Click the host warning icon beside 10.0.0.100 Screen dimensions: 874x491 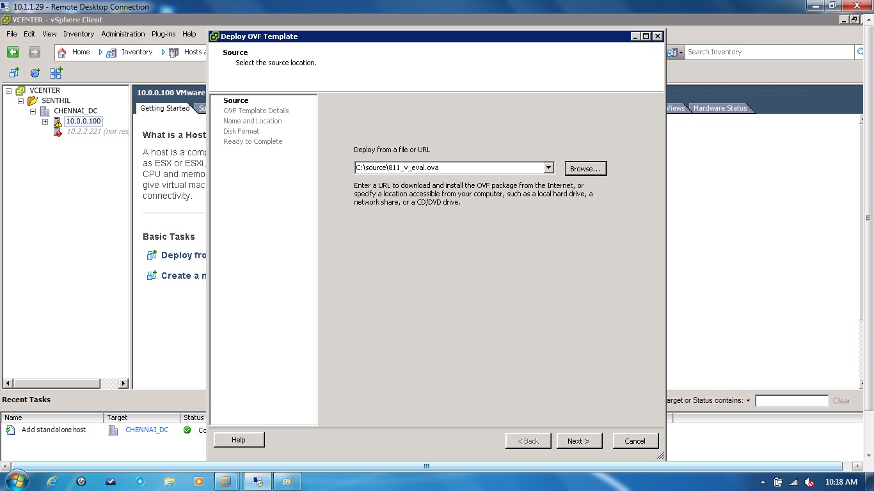click(x=57, y=121)
